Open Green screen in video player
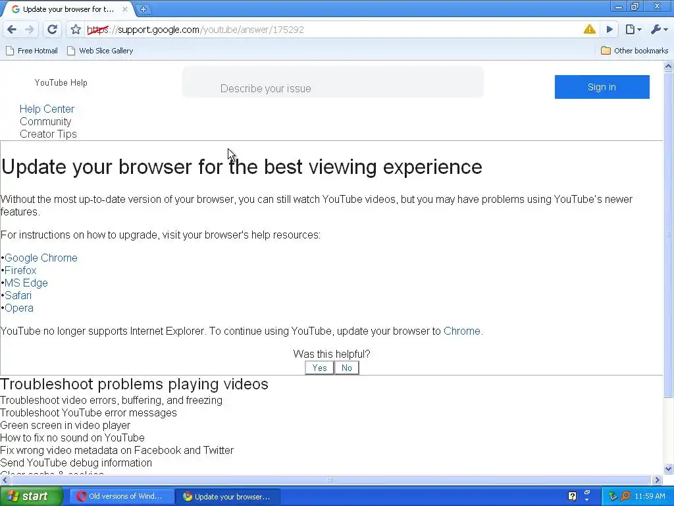 (x=65, y=425)
